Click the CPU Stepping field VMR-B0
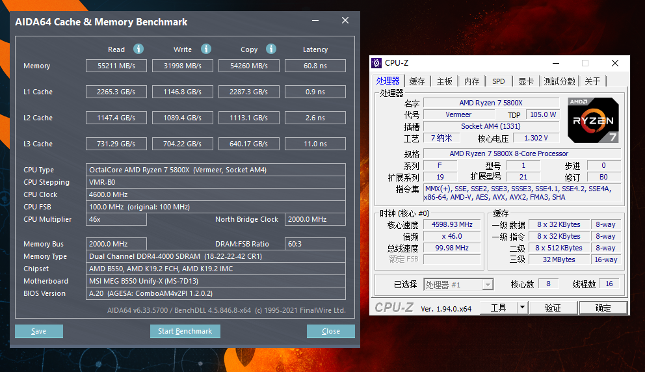Viewport: 645px width, 372px height. 216,182
